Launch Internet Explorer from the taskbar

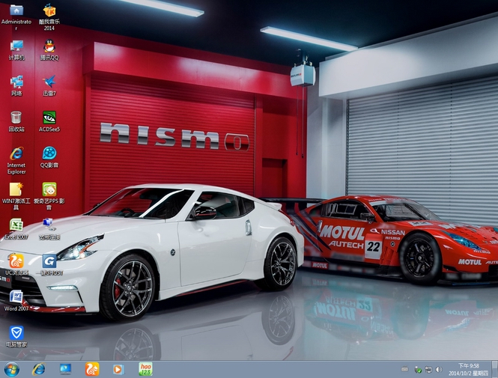38,370
